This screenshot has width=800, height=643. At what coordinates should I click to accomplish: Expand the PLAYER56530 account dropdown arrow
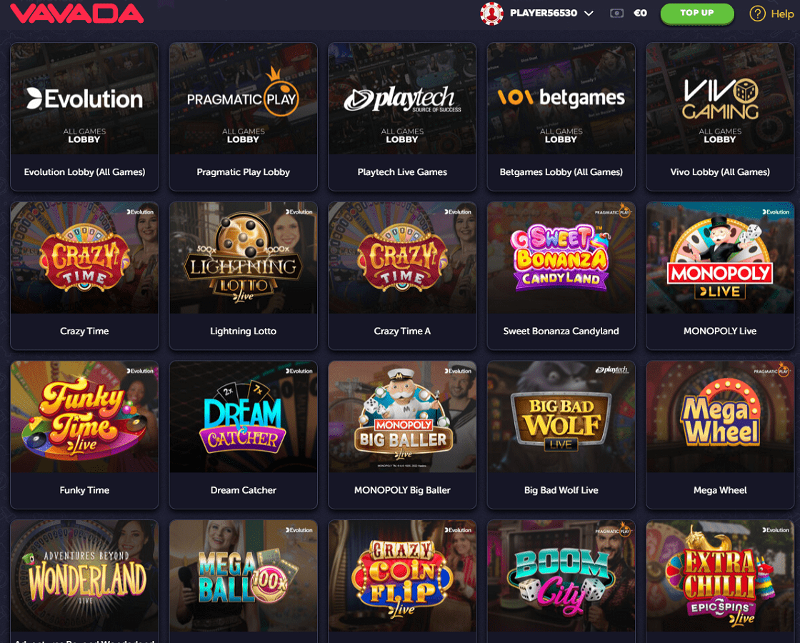click(x=589, y=14)
